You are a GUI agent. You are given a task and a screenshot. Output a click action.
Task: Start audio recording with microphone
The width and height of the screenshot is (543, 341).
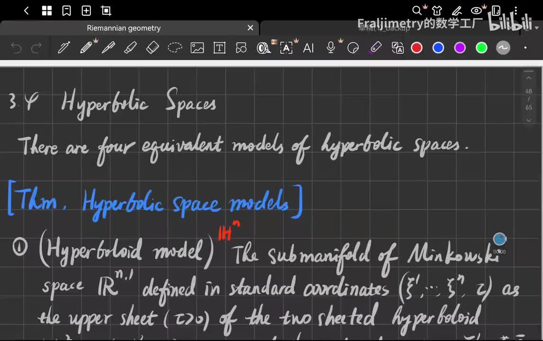pos(331,48)
